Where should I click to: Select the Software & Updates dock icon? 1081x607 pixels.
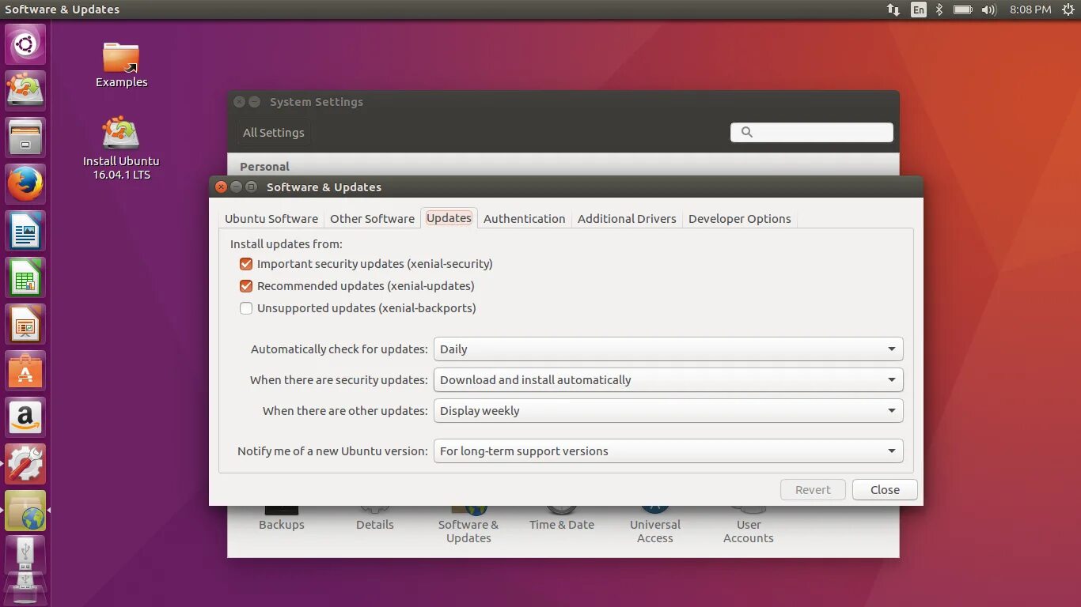[x=25, y=510]
